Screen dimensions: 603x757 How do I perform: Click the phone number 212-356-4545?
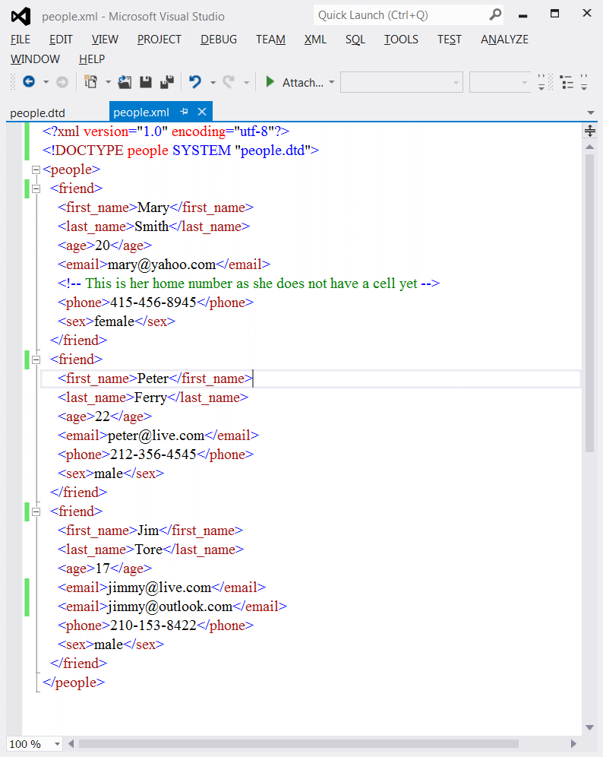pyautogui.click(x=153, y=455)
